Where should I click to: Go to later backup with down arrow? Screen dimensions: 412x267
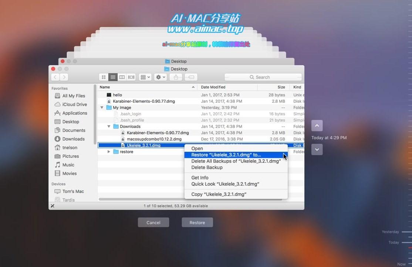(x=317, y=150)
